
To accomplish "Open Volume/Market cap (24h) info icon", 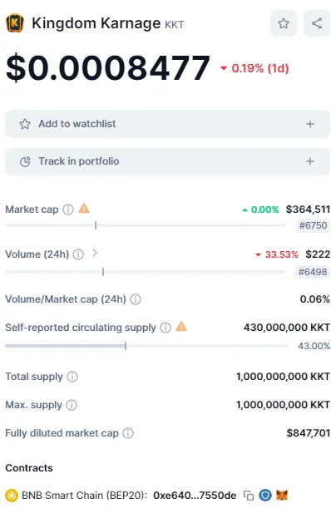I will 136,299.
